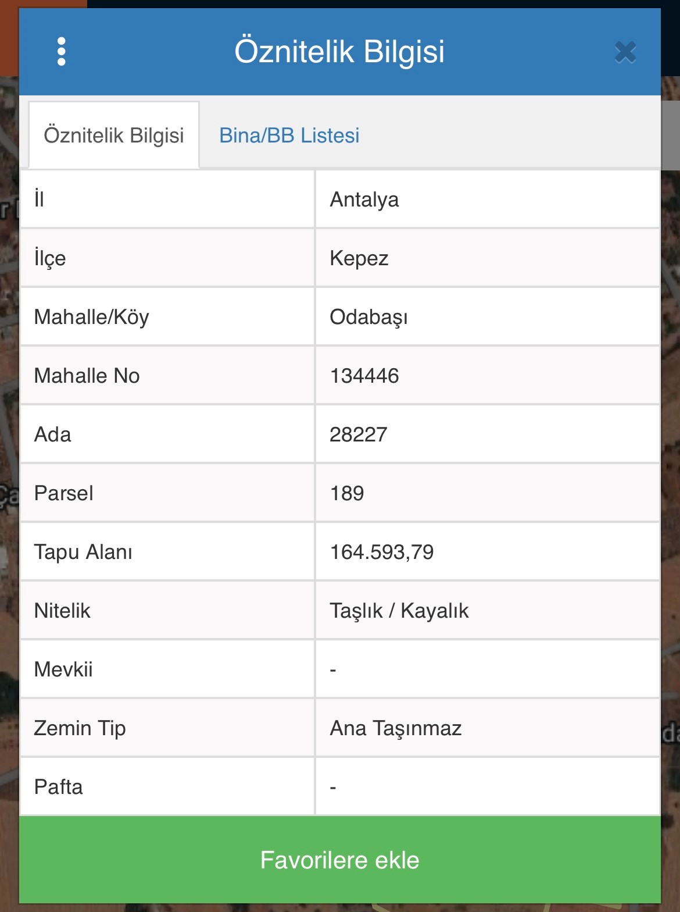Close the Öznitelik Bilgisi dialog
Image resolution: width=680 pixels, height=912 pixels.
(625, 52)
